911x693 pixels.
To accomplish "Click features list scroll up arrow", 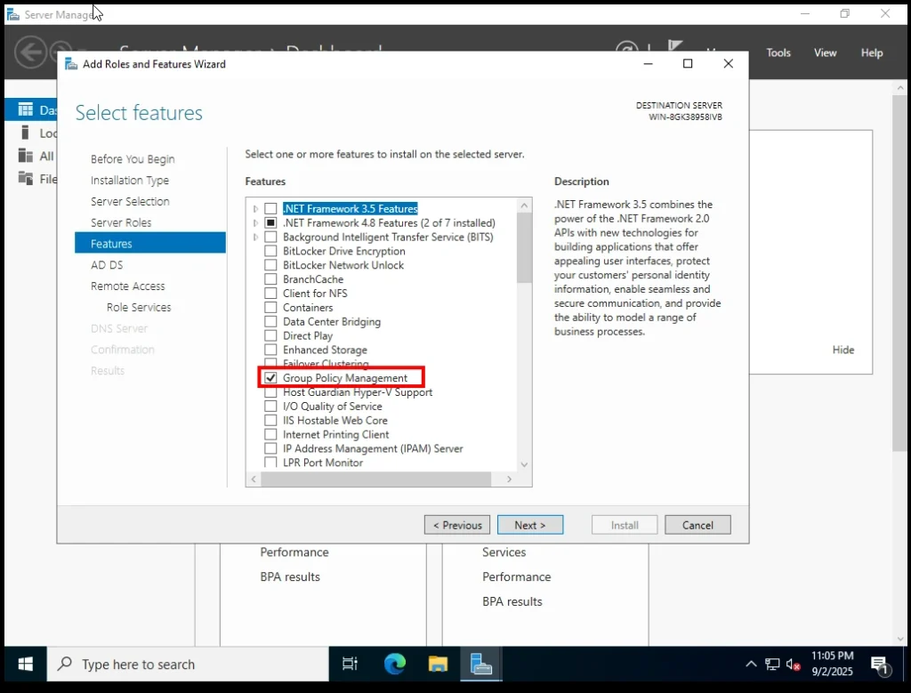I will point(524,205).
